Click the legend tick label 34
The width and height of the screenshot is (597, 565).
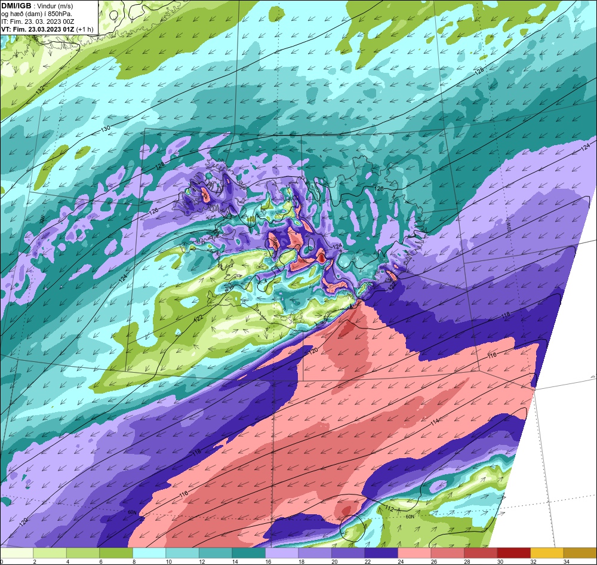point(566,561)
